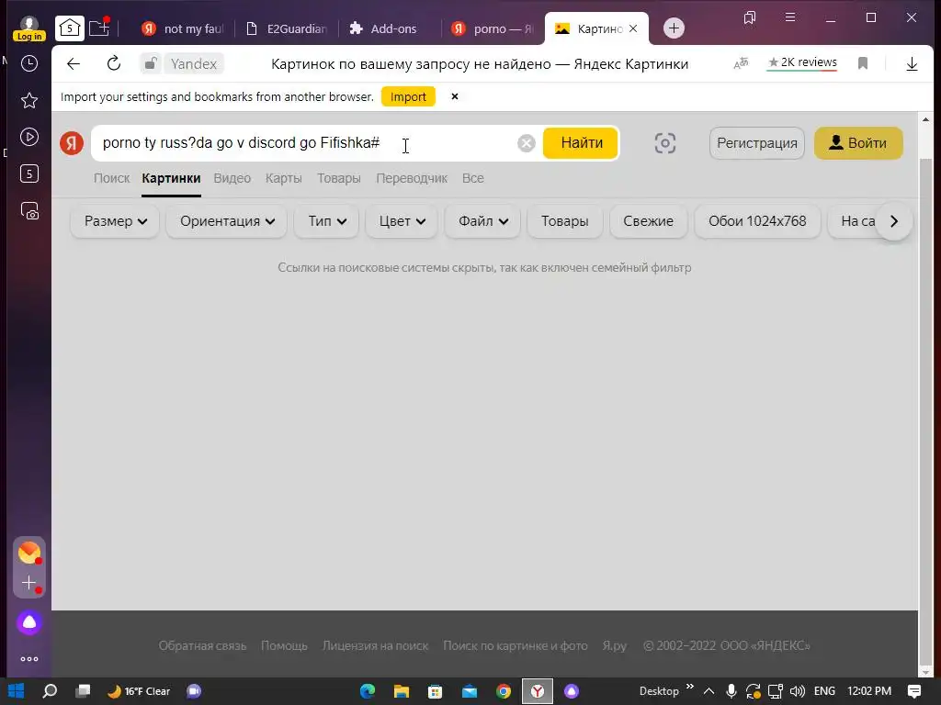Expand the Desktop toolbar chevron

pos(689,687)
